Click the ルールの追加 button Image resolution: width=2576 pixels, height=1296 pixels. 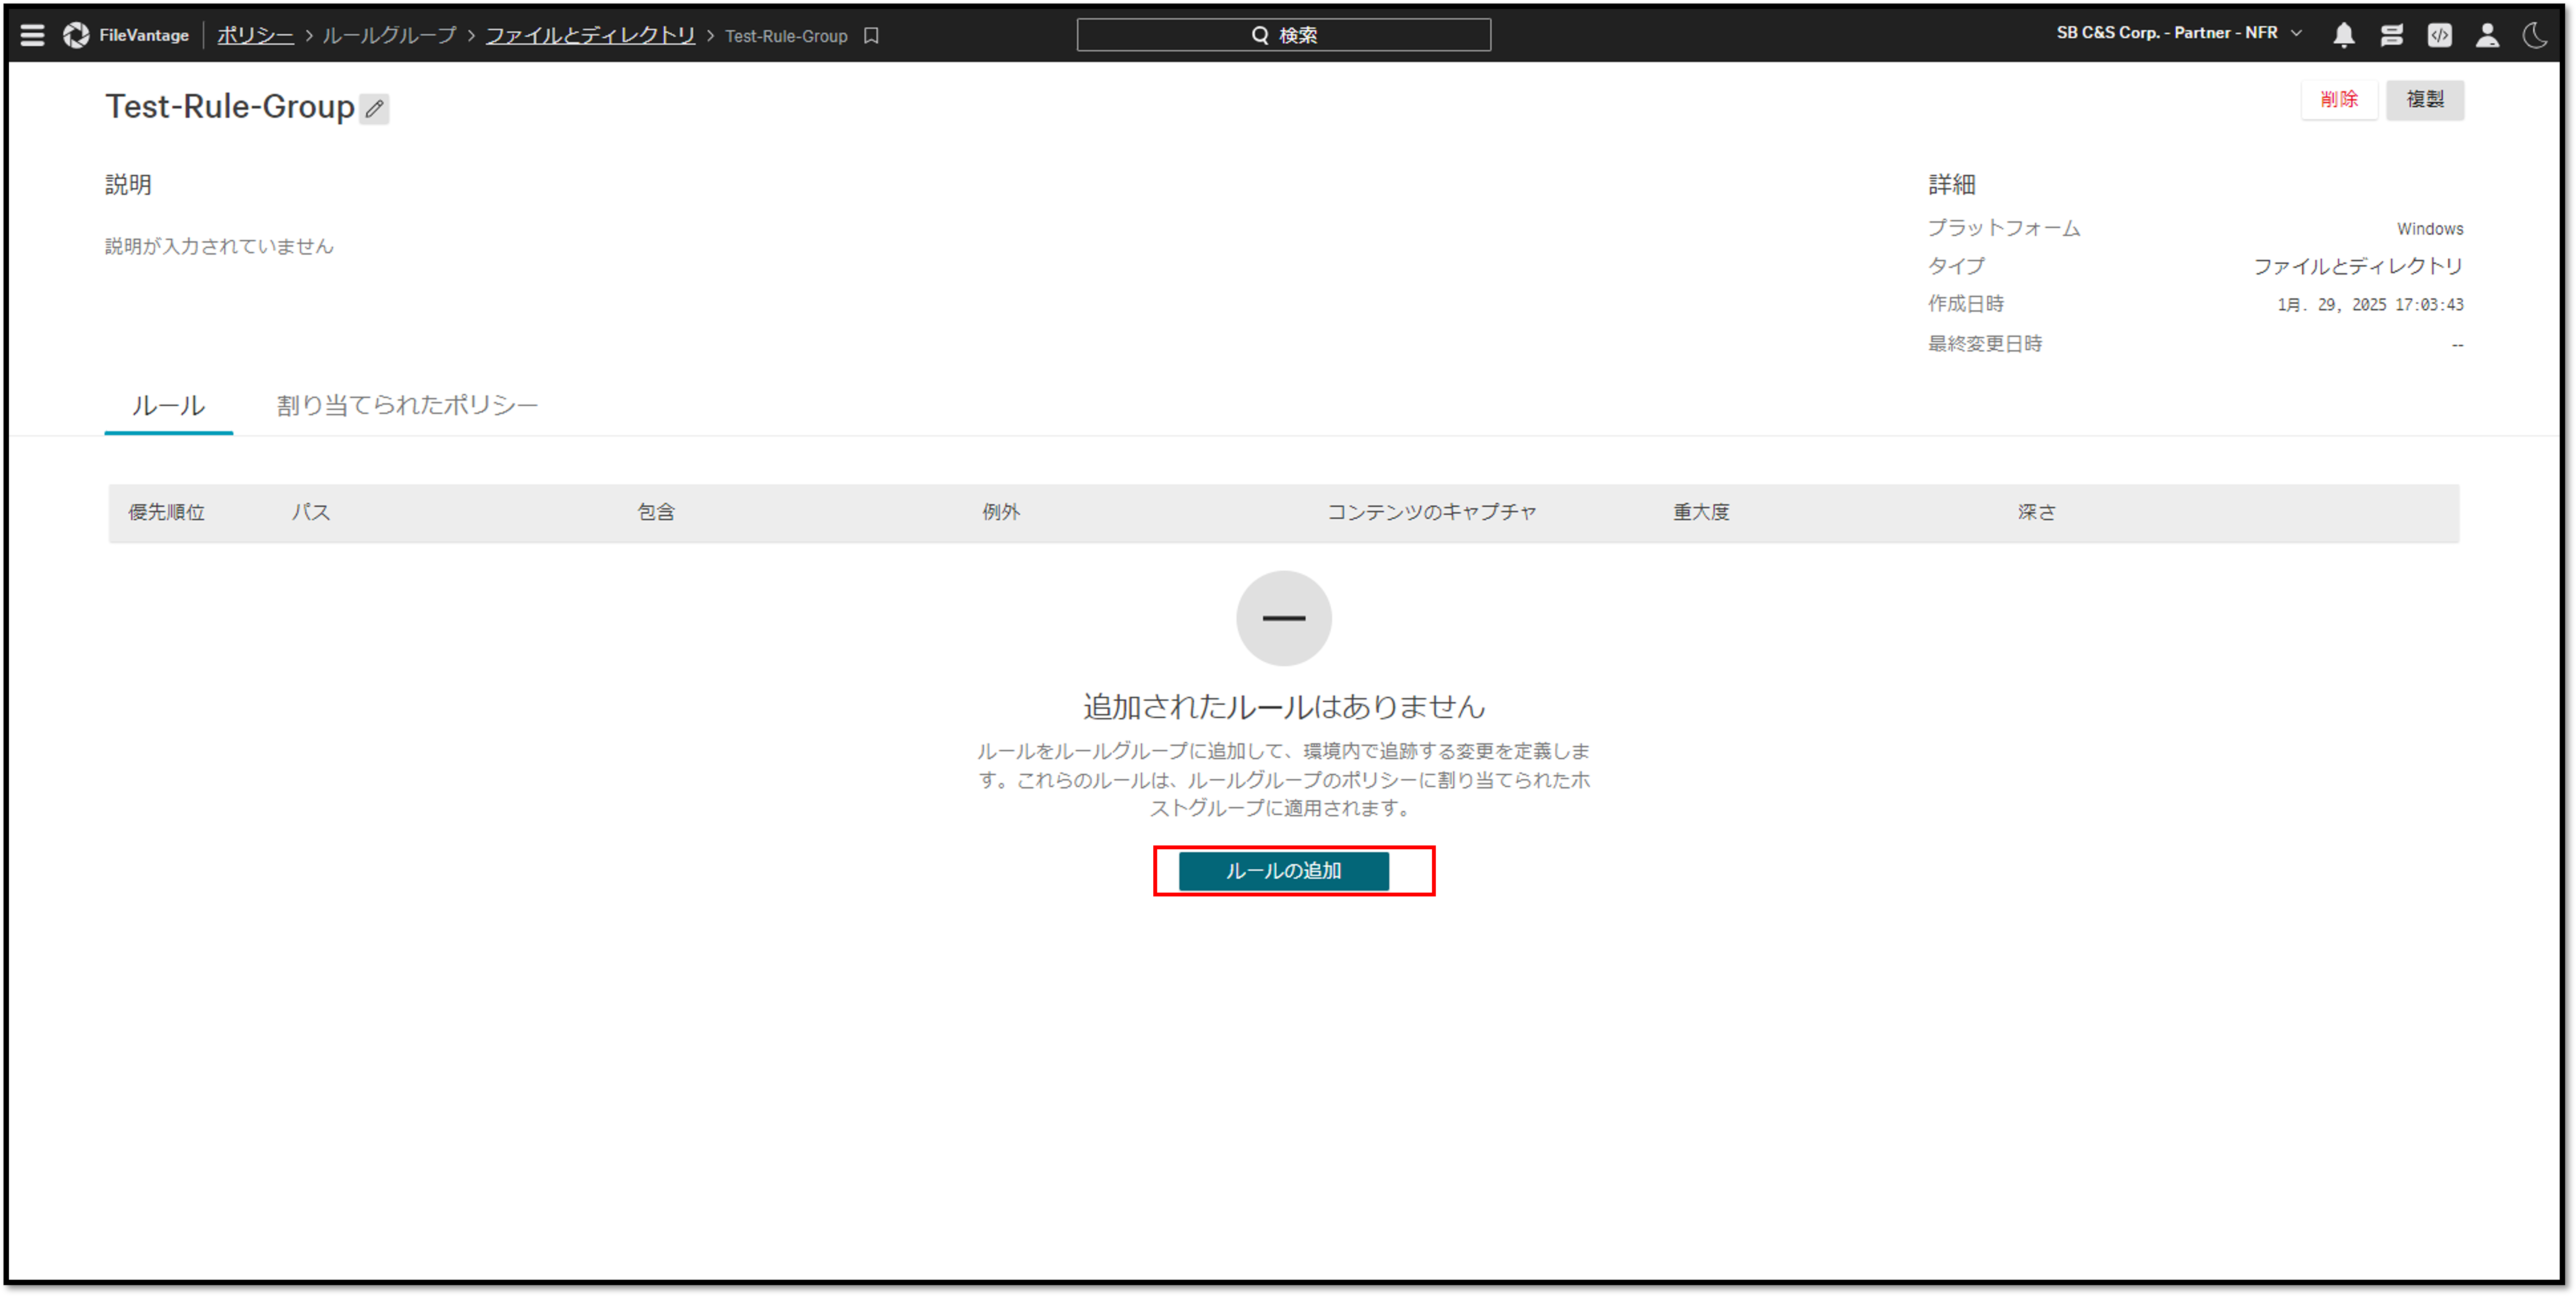coord(1283,870)
